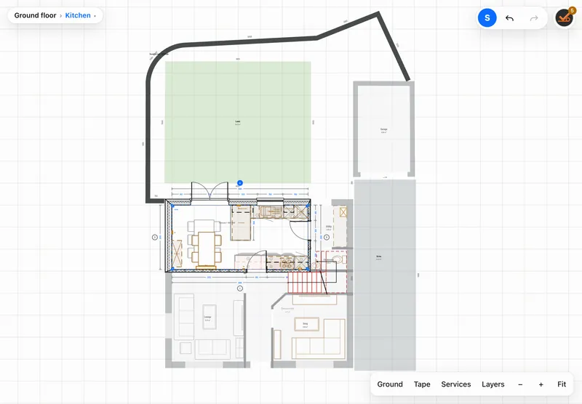Open the dark app icon with badge 5

(x=565, y=17)
